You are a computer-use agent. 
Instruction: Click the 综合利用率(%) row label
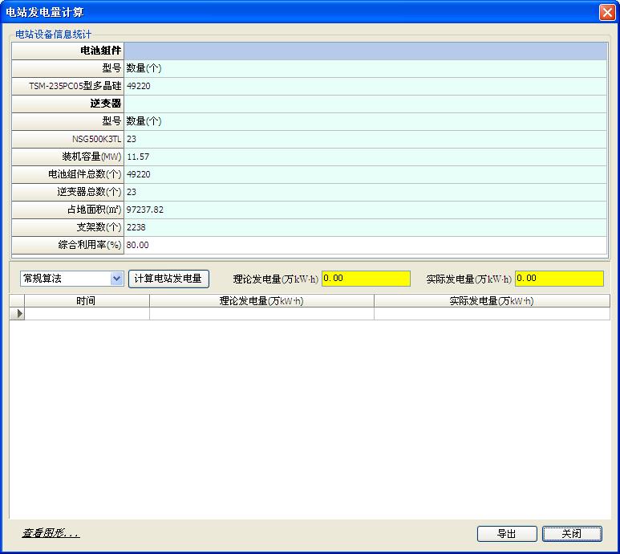[x=67, y=245]
